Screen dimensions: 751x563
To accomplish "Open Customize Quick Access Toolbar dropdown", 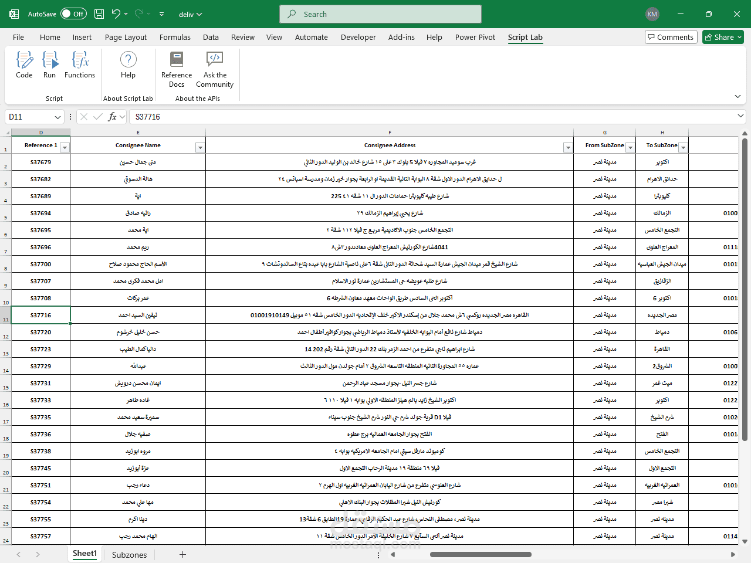I will click(x=161, y=14).
